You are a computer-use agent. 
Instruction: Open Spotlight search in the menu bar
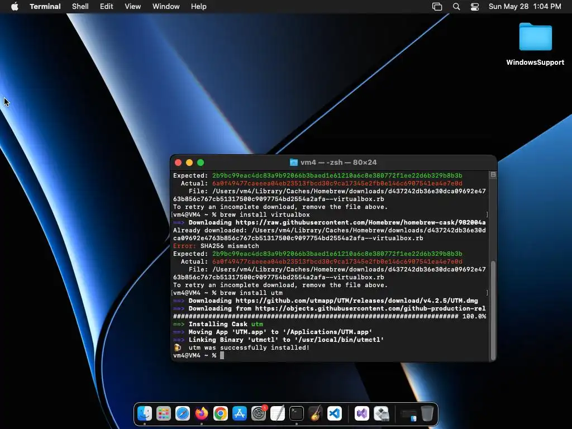[456, 7]
